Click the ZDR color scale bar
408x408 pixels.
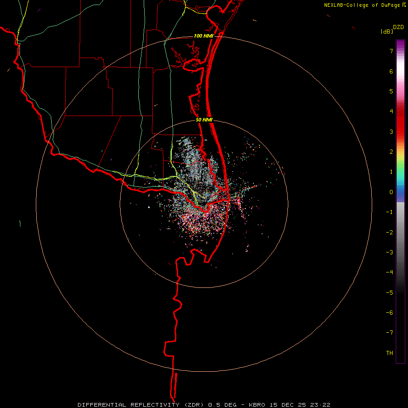[x=400, y=201]
